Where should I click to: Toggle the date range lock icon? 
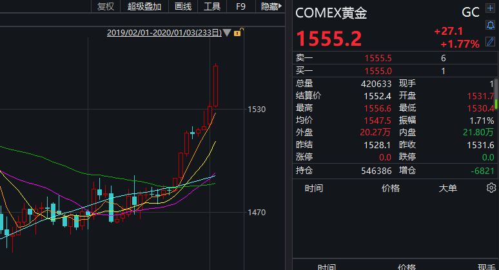click(239, 32)
